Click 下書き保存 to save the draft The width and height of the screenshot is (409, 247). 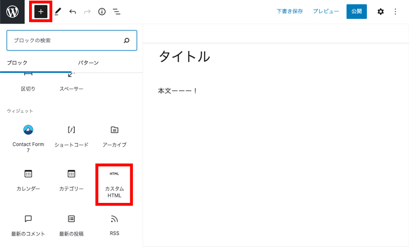290,11
